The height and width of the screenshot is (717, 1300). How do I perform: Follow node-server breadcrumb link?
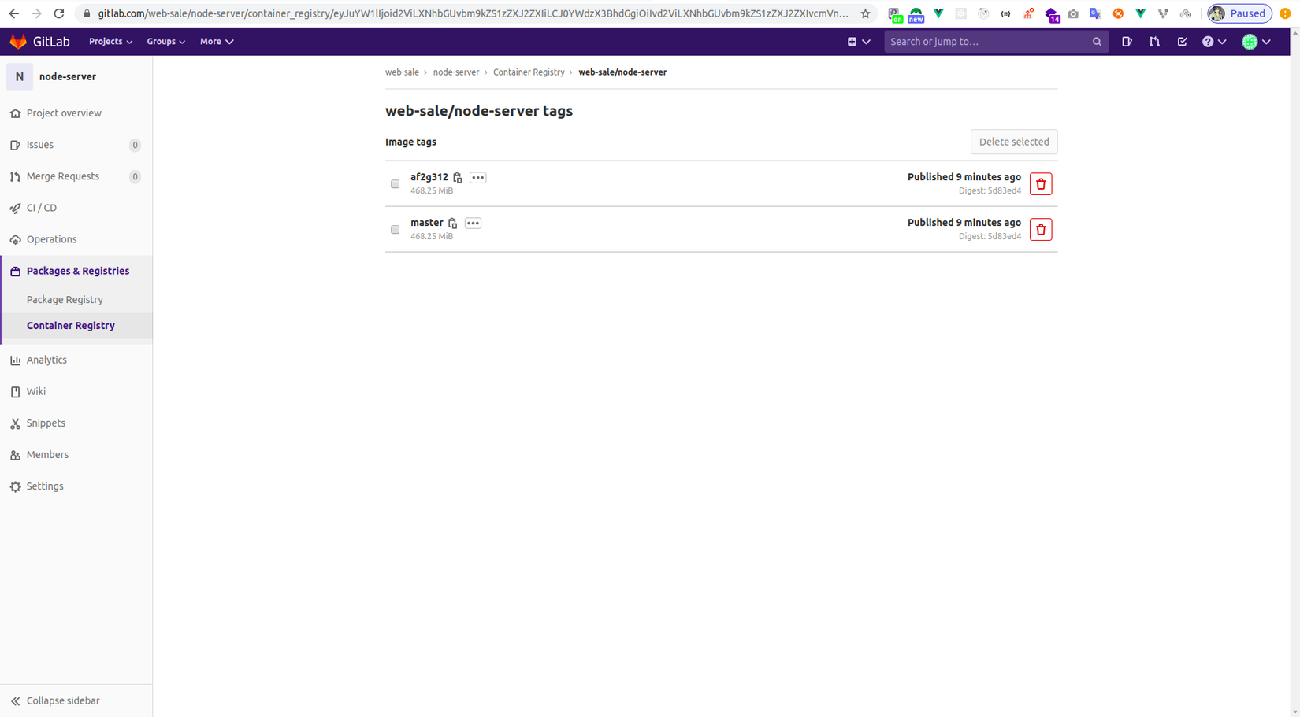(456, 72)
